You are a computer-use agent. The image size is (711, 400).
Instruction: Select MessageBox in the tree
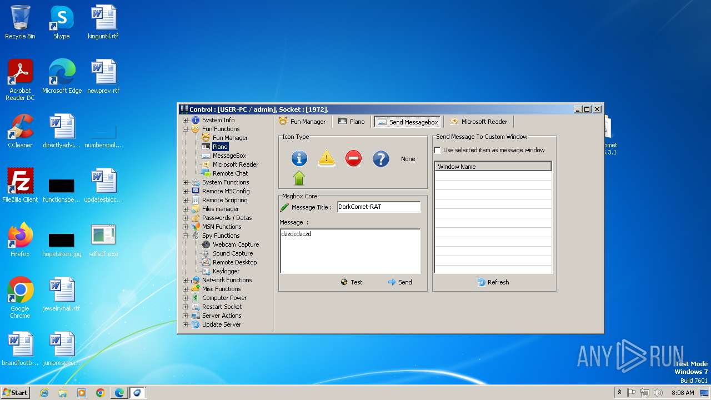(x=229, y=156)
